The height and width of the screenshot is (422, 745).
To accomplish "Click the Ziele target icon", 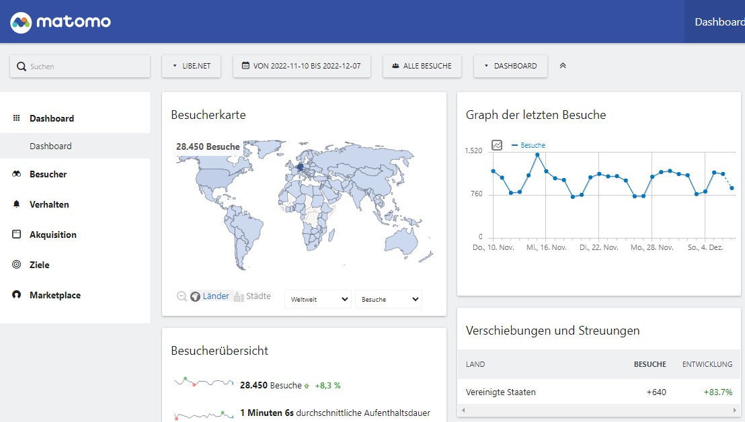I will coord(17,265).
